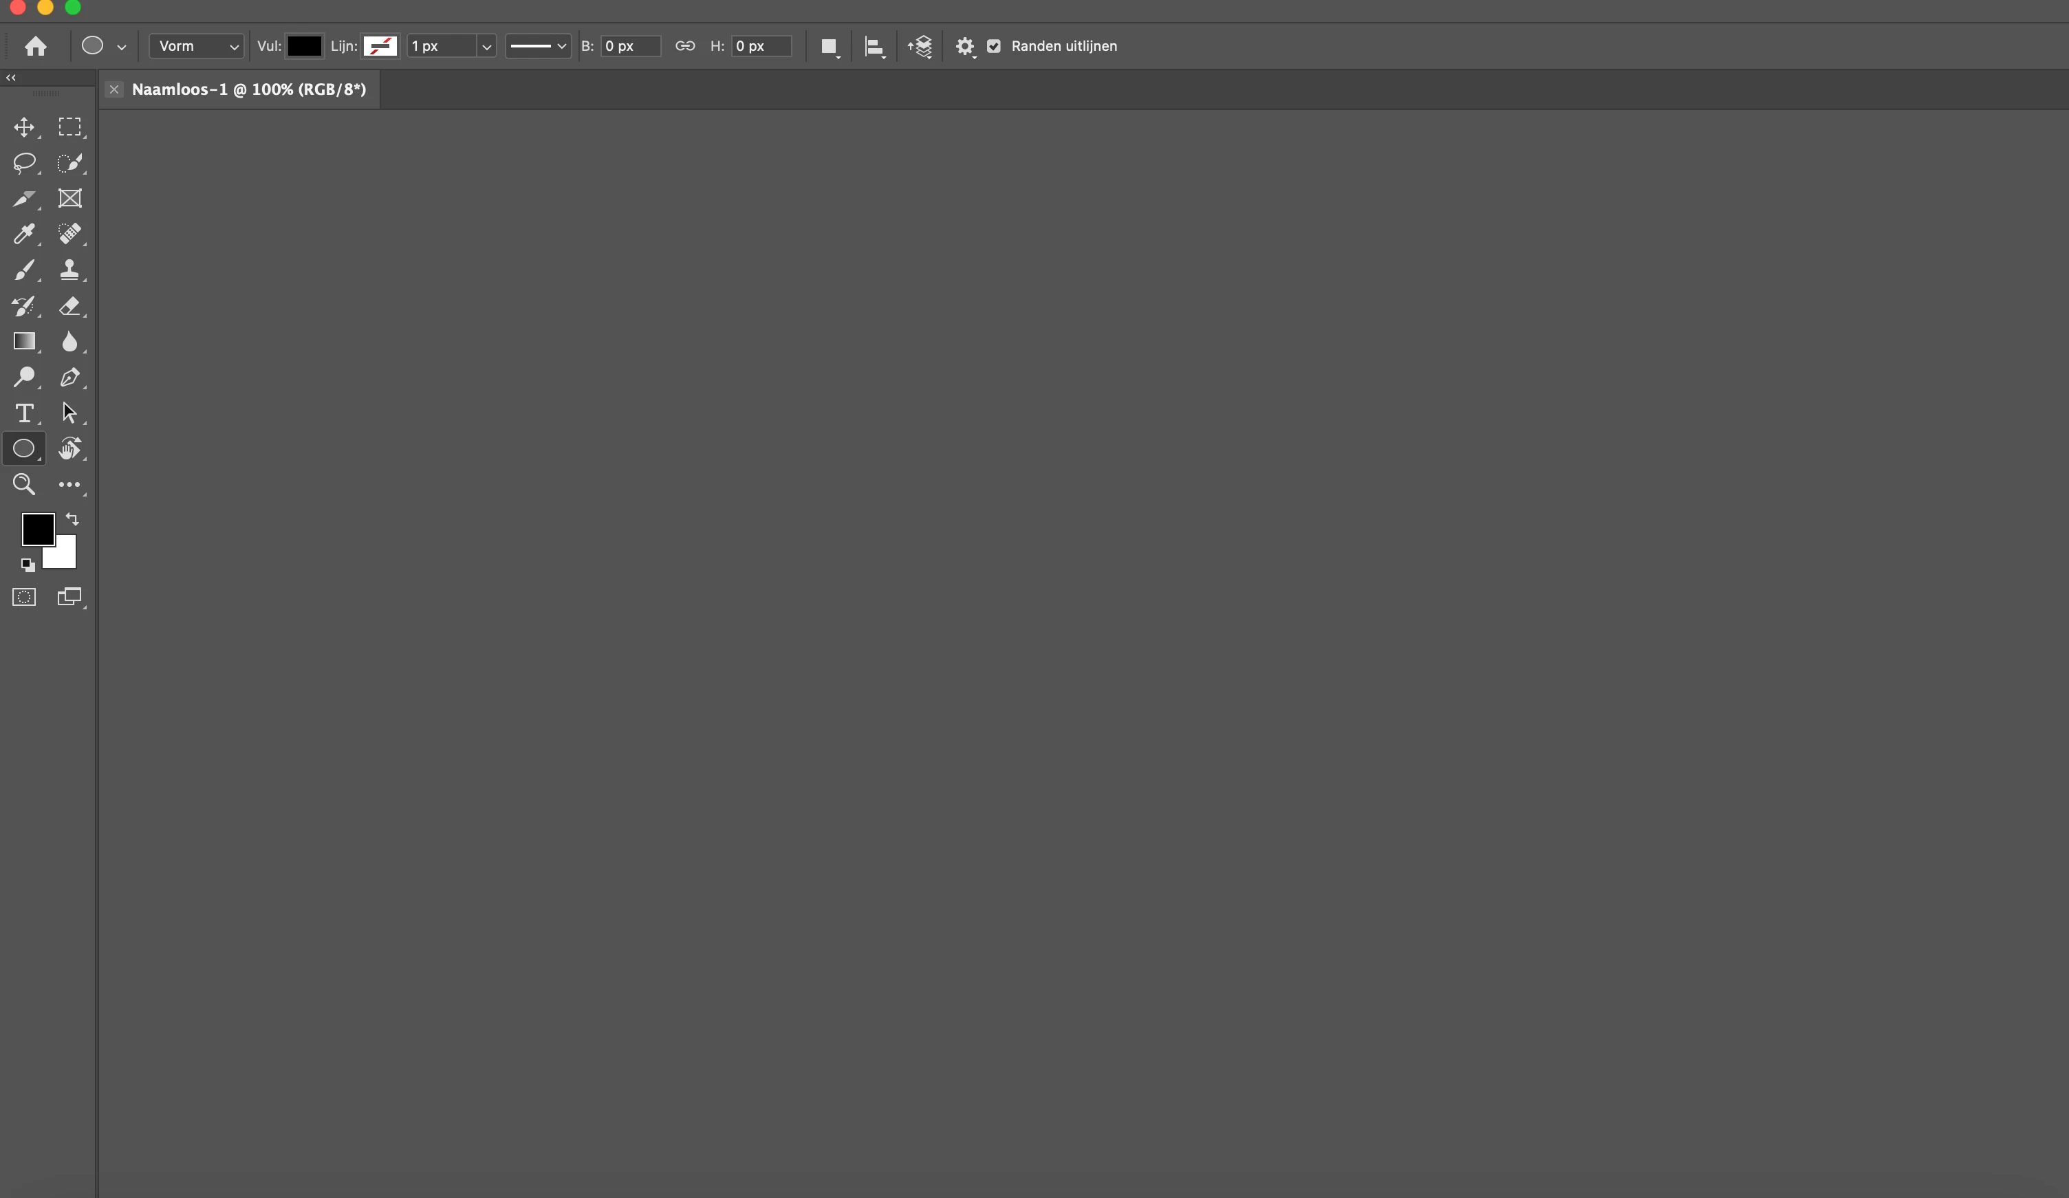Select the Gradient tool
The image size is (2069, 1198).
pyautogui.click(x=24, y=342)
